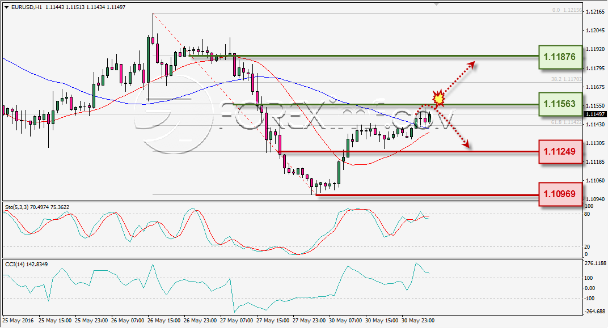This screenshot has height=328, width=608.
Task: Click time axis label 26 May 23:00
Action: pyautogui.click(x=200, y=321)
